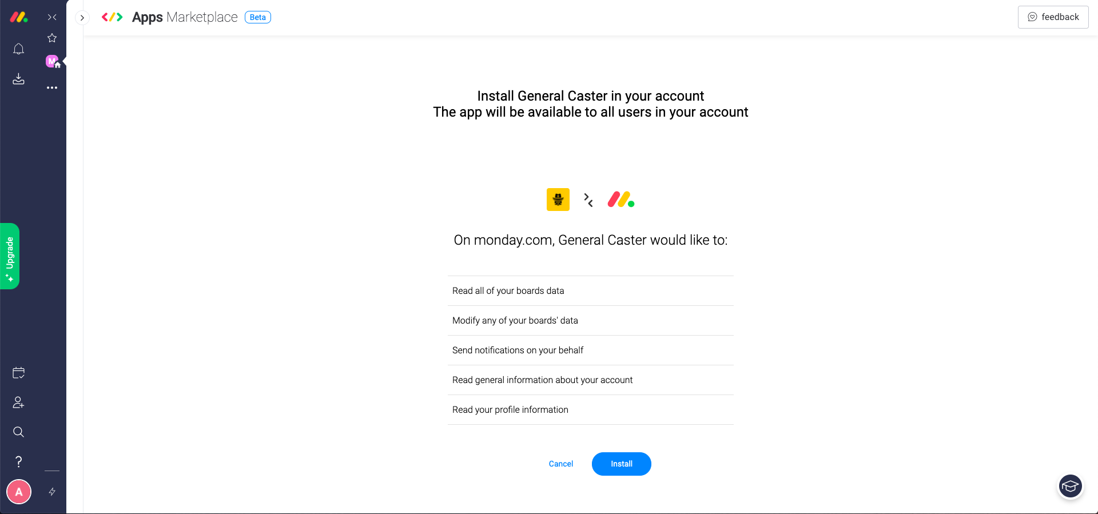This screenshot has width=1098, height=514.
Task: Click the General Caster app icon
Action: point(558,200)
